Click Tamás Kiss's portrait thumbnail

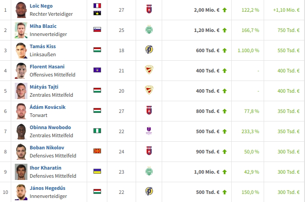pos(21,50)
